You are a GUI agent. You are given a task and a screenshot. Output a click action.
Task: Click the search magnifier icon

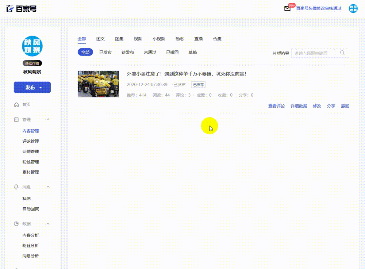pyautogui.click(x=342, y=53)
